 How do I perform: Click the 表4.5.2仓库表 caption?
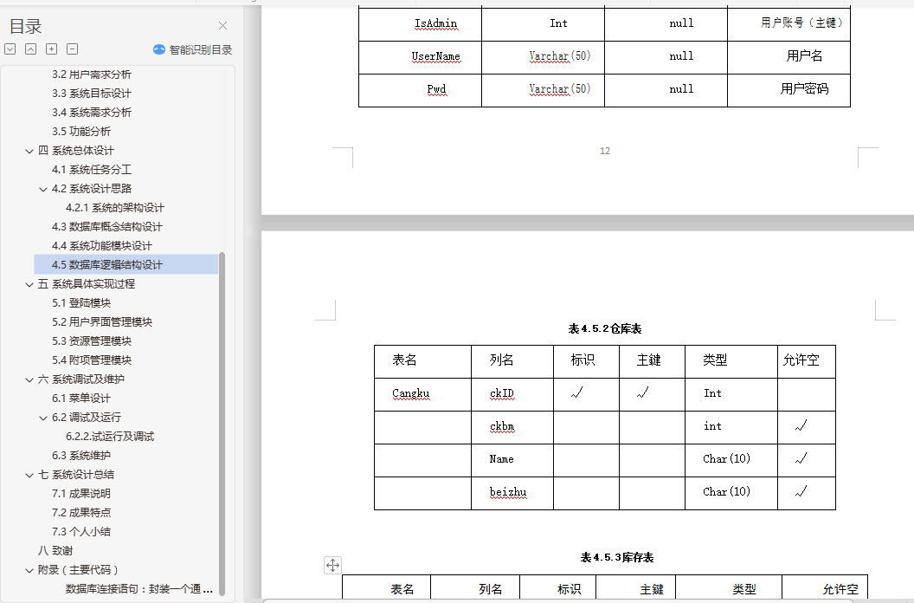pyautogui.click(x=604, y=328)
